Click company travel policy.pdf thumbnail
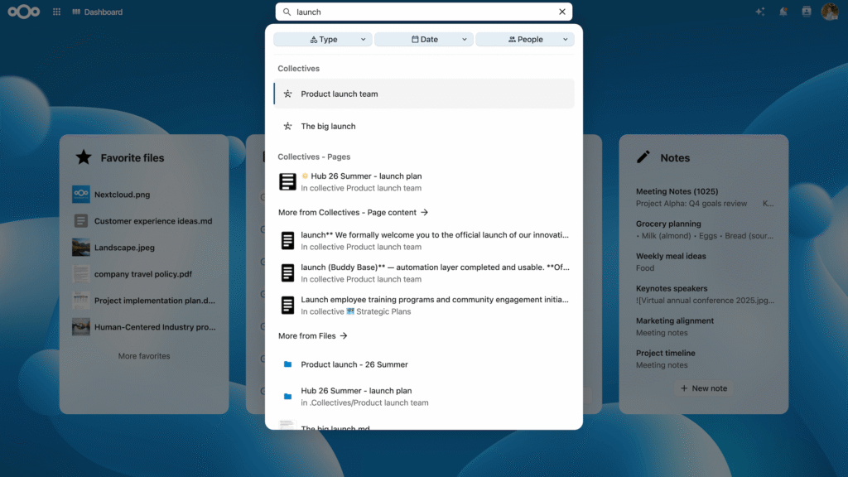 (x=81, y=273)
